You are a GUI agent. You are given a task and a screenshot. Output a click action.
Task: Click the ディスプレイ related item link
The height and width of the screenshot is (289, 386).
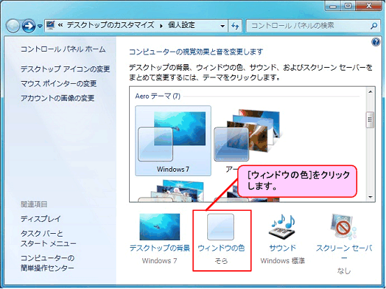click(x=40, y=218)
